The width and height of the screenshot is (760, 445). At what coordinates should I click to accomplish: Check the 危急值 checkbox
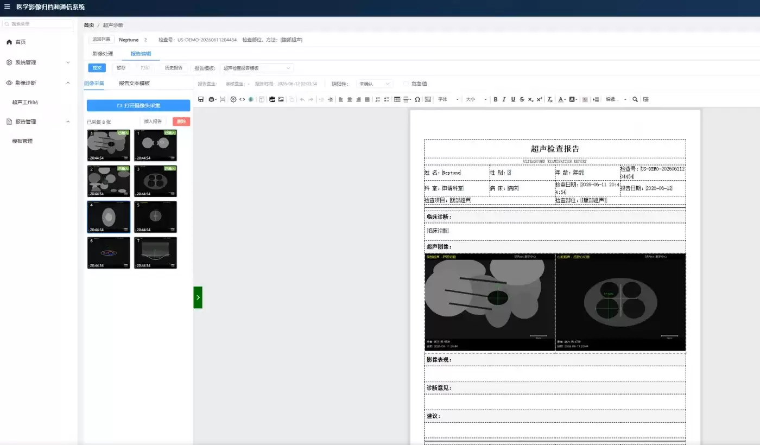click(406, 84)
